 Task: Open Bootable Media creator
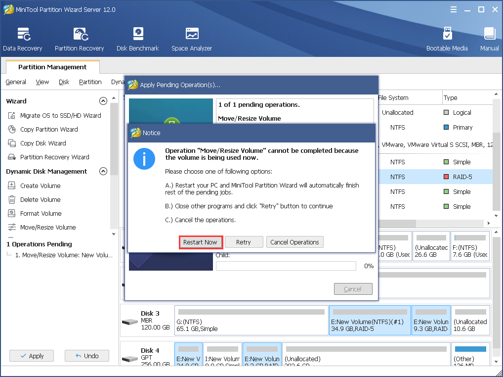447,39
